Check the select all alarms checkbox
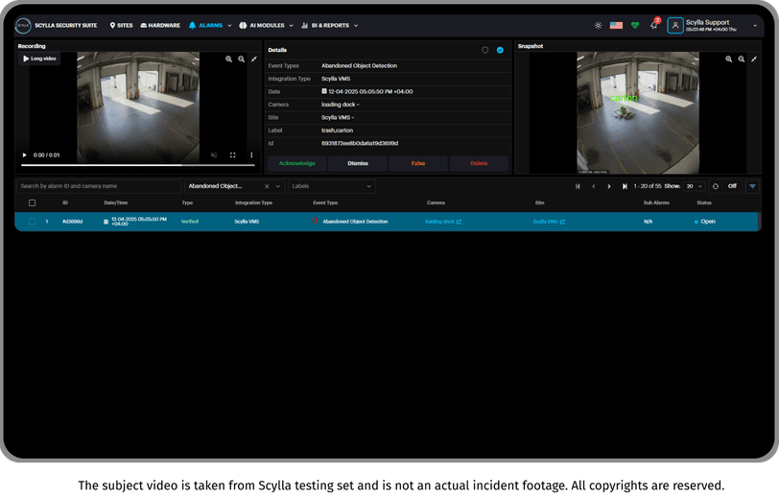Viewport: 779px width, 498px height. click(x=33, y=202)
